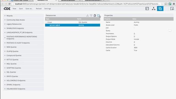176x99 pixels.
Task: Expand MDX Queries section
Action: [x=23, y=47]
